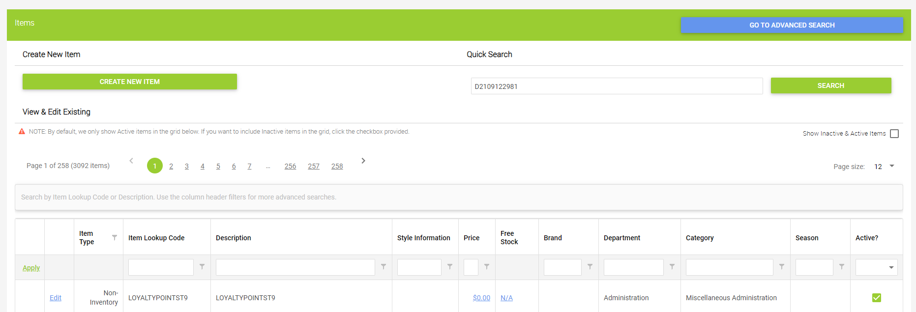This screenshot has width=916, height=312.
Task: Click Edit link for LOYALTYPOINTST9
Action: (56, 298)
